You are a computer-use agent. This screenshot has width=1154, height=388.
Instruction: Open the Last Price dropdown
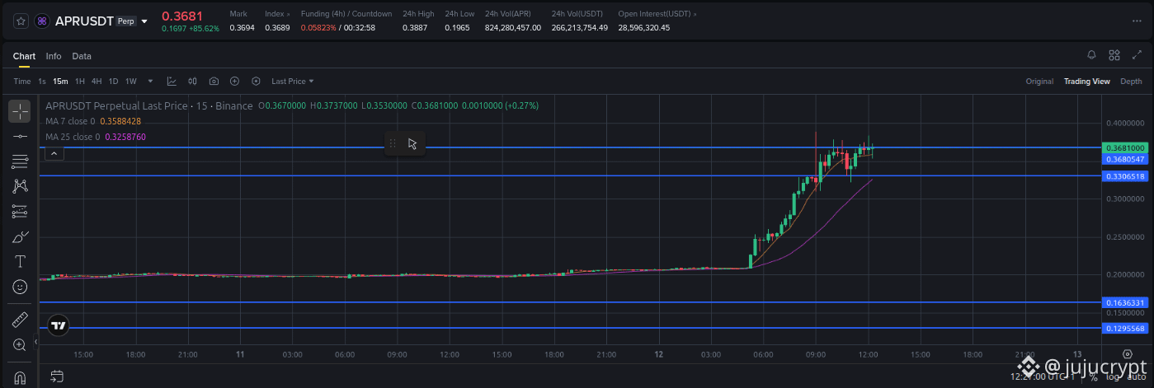[293, 81]
